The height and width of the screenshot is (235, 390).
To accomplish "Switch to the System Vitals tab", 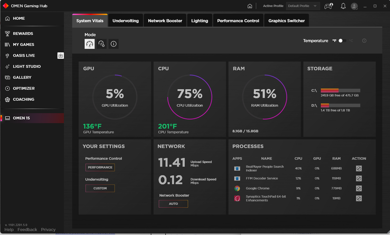I will 90,20.
